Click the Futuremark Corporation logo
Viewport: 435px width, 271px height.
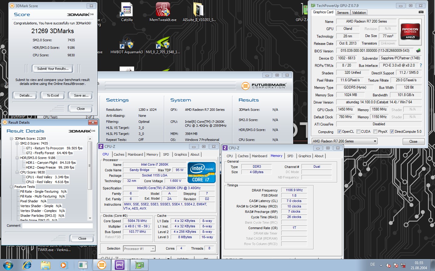(x=264, y=86)
